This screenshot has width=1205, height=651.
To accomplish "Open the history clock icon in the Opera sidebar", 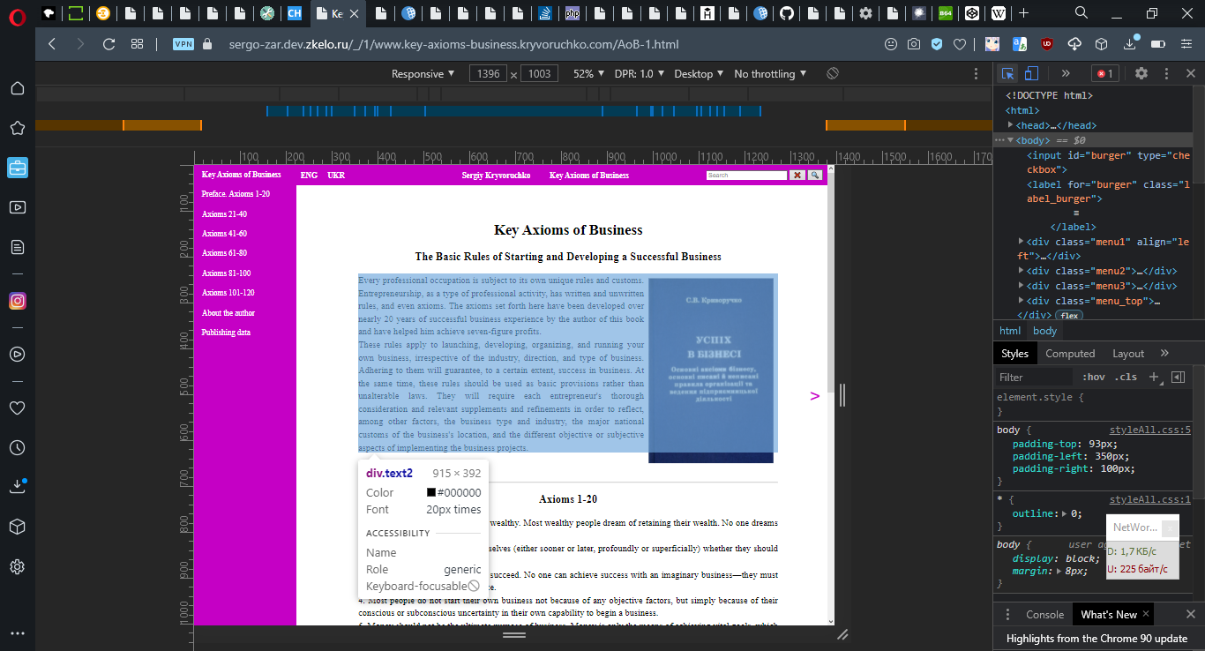I will 17,448.
